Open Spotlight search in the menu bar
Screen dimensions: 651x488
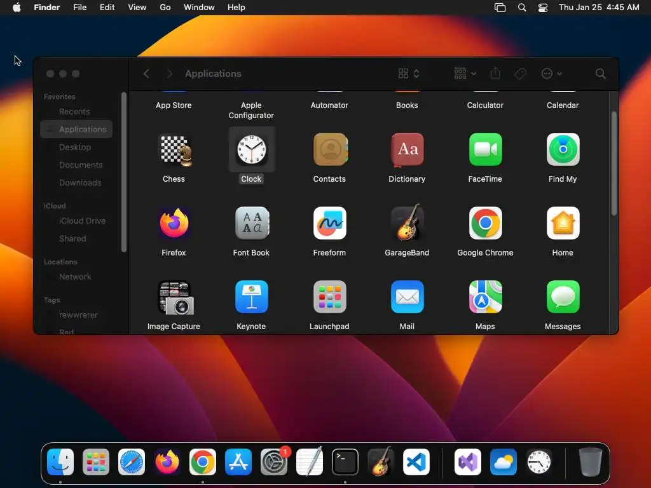522,8
